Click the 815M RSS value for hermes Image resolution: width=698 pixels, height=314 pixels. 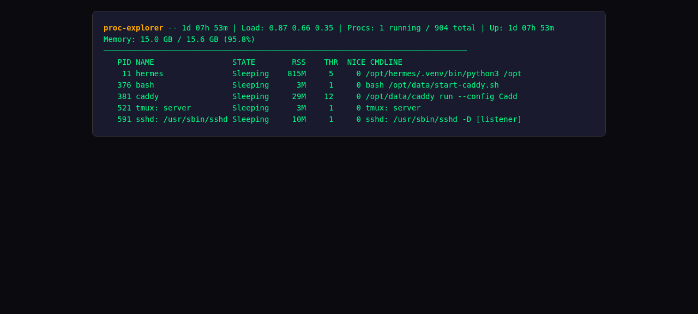click(x=297, y=73)
